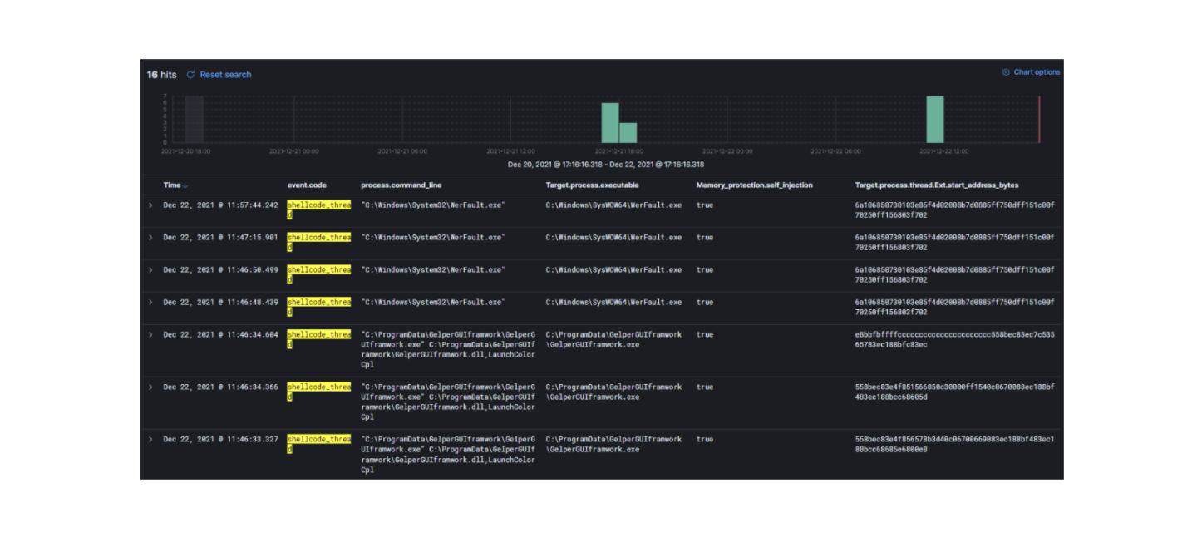Expand the 11:46:50.499 event row
Image resolution: width=1197 pixels, height=552 pixels.
(150, 269)
